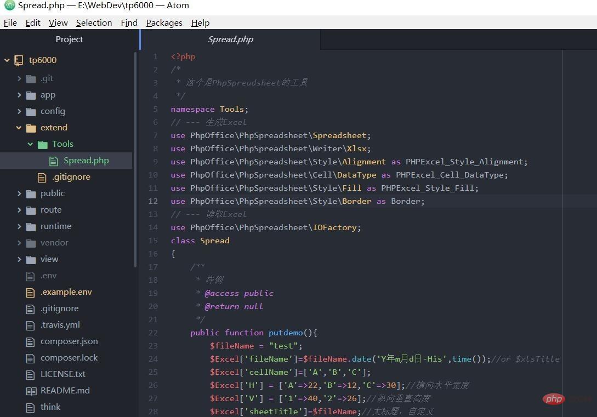597x417 pixels.
Task: Click the '<?php' opening tag
Action: (x=183, y=56)
